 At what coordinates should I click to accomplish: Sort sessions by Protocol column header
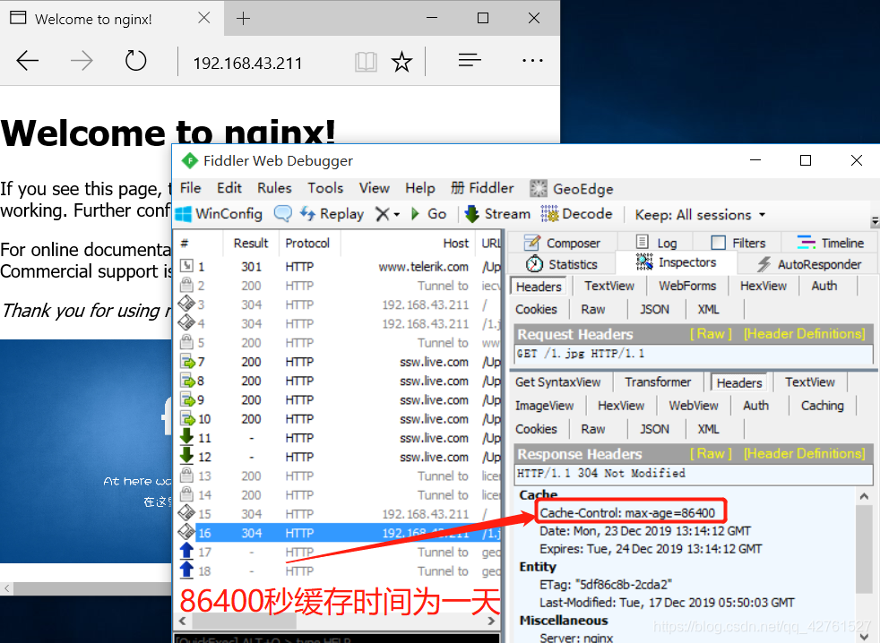pos(307,243)
